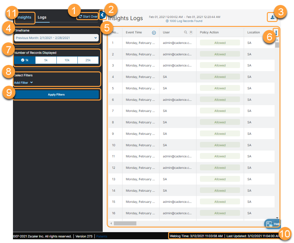This screenshot has width=294, height=243.
Task: Click the search icon in User column
Action: click(185, 32)
